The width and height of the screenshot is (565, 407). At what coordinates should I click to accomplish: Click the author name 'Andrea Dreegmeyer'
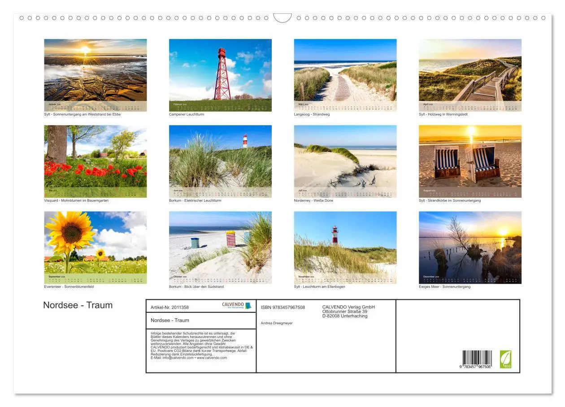point(277,323)
